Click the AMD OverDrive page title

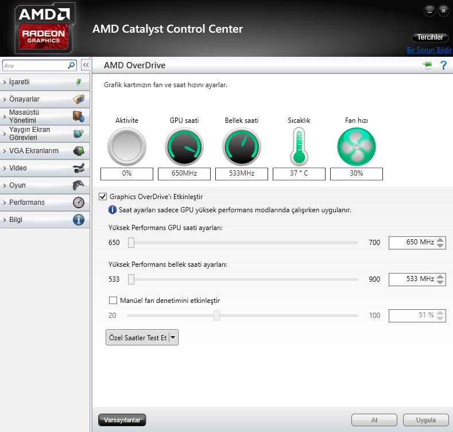coord(134,65)
